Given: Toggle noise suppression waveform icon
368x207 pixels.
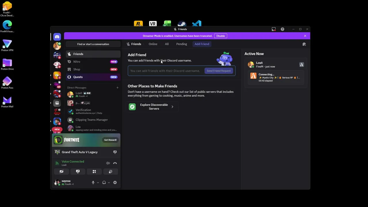Looking at the screenshot, I should (108, 163).
